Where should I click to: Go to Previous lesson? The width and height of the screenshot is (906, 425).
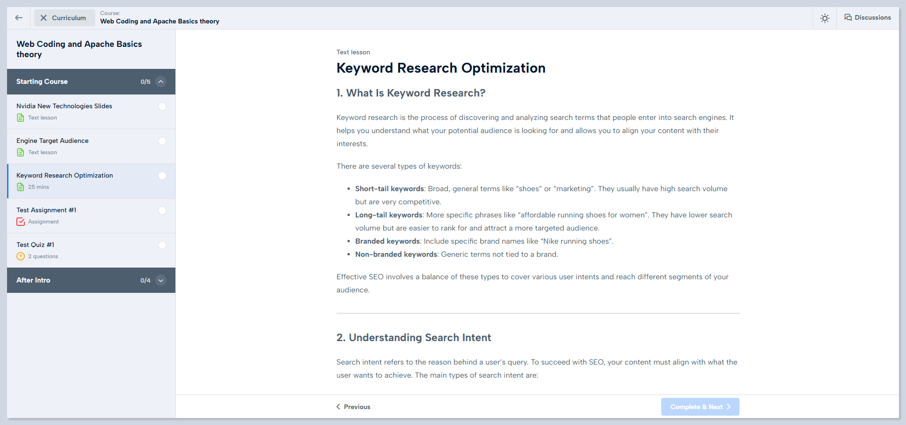[x=354, y=407]
